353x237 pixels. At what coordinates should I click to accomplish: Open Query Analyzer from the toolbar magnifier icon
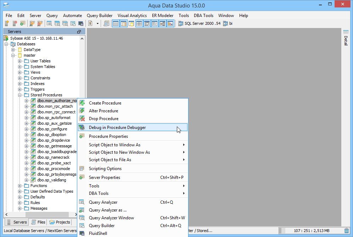point(49,23)
